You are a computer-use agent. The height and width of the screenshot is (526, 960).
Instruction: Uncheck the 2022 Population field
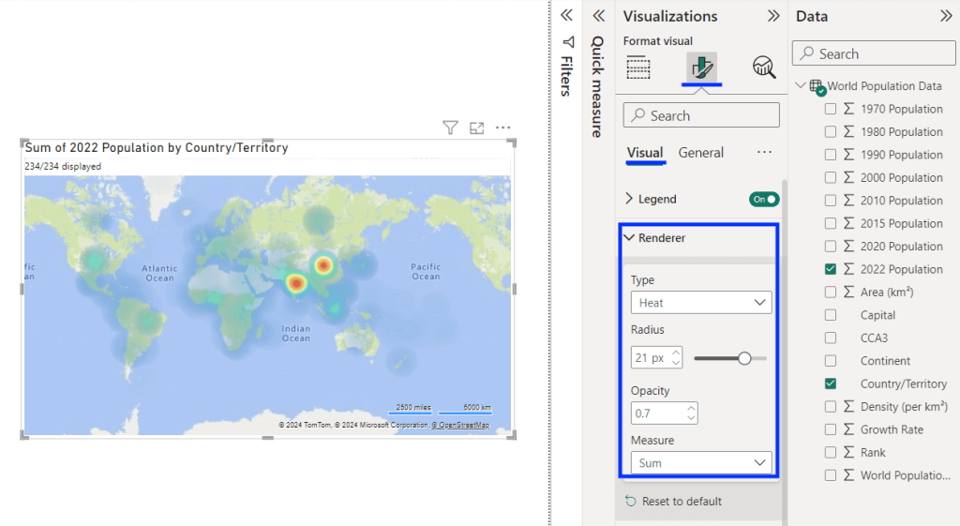(x=831, y=269)
